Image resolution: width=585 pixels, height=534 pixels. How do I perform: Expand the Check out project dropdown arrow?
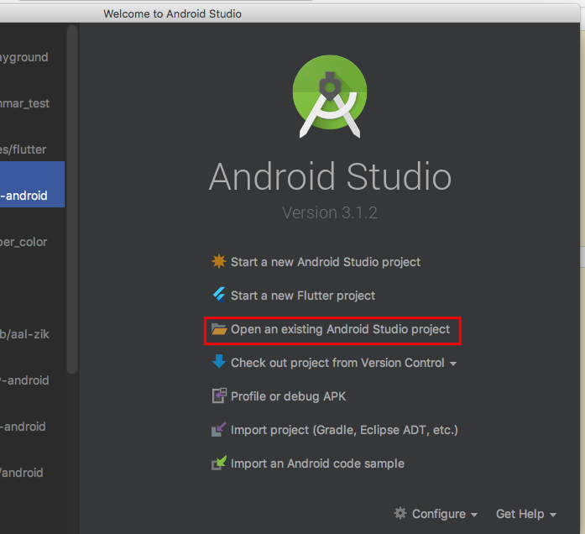tap(453, 364)
